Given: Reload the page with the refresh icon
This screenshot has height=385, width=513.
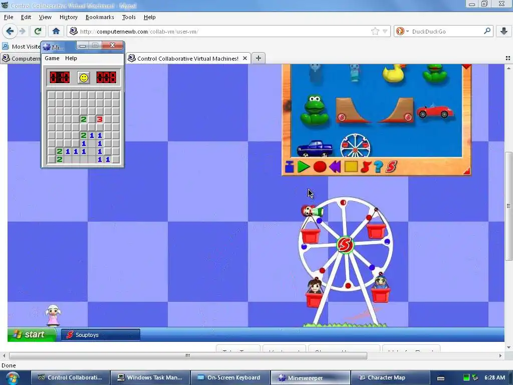Looking at the screenshot, I should pos(38,31).
